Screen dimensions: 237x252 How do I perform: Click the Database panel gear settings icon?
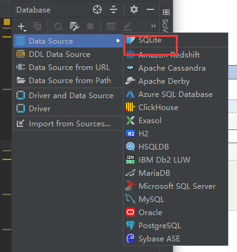point(134,9)
